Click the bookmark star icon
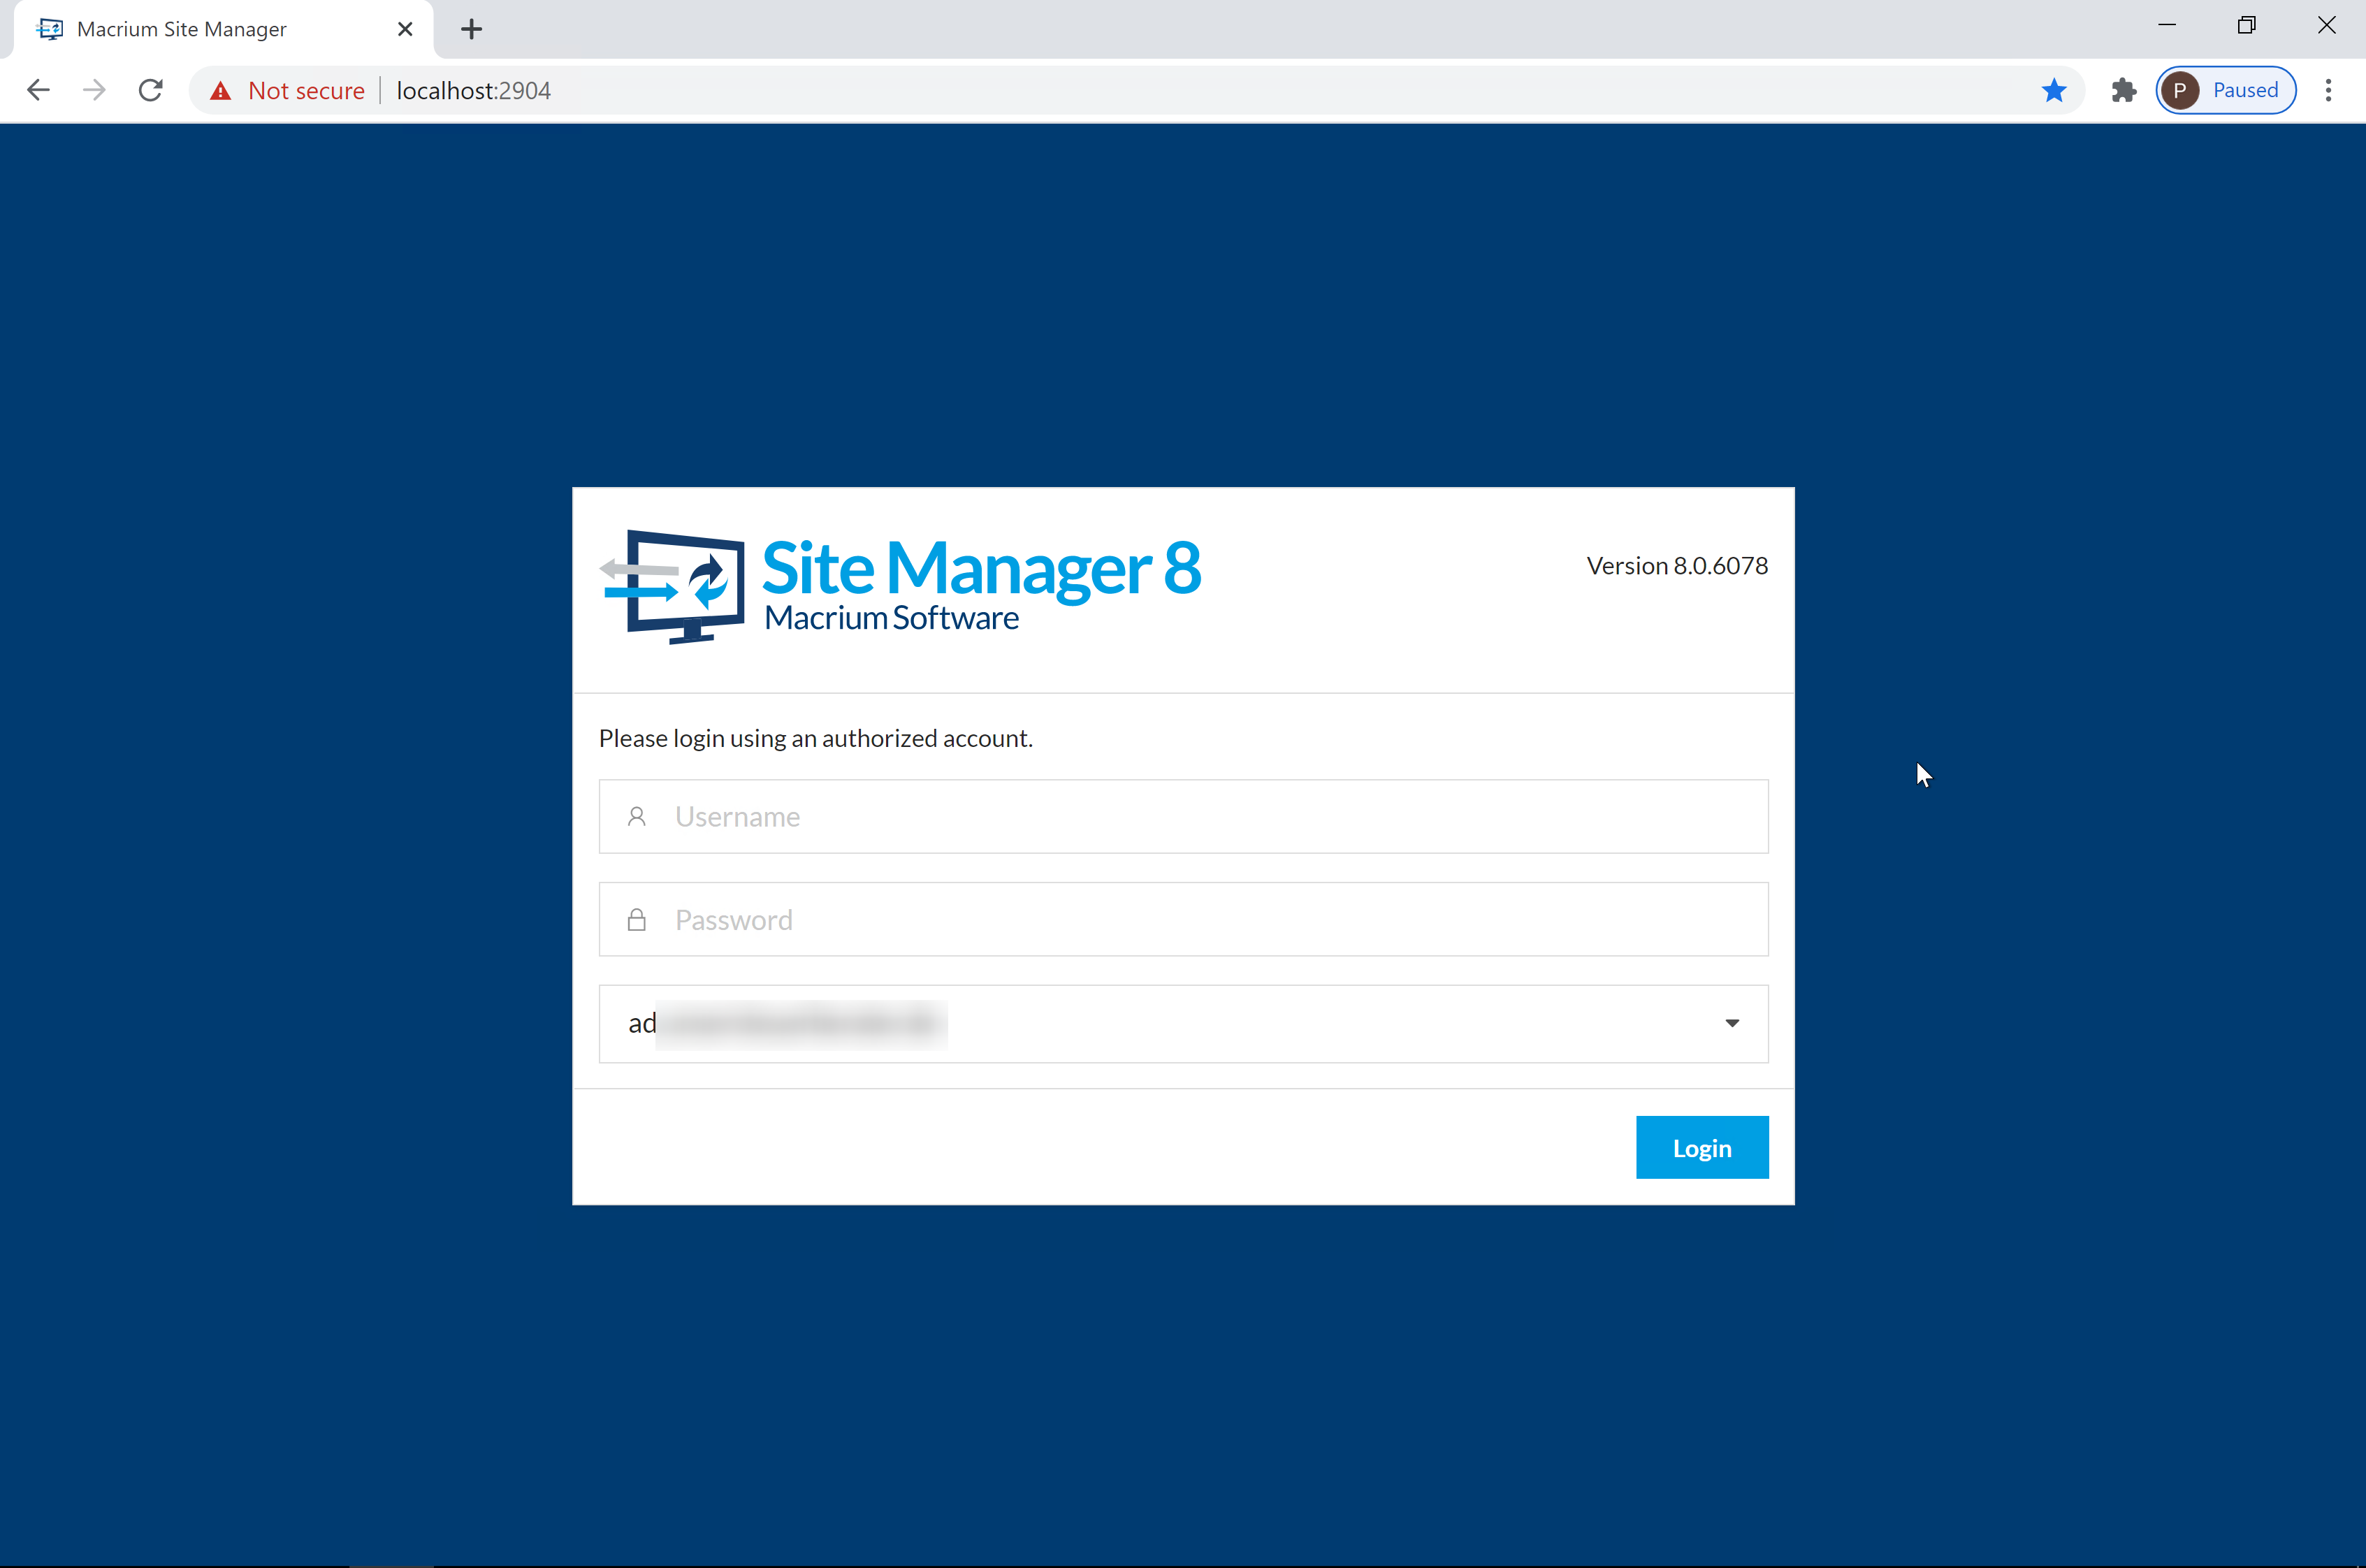 point(2054,90)
